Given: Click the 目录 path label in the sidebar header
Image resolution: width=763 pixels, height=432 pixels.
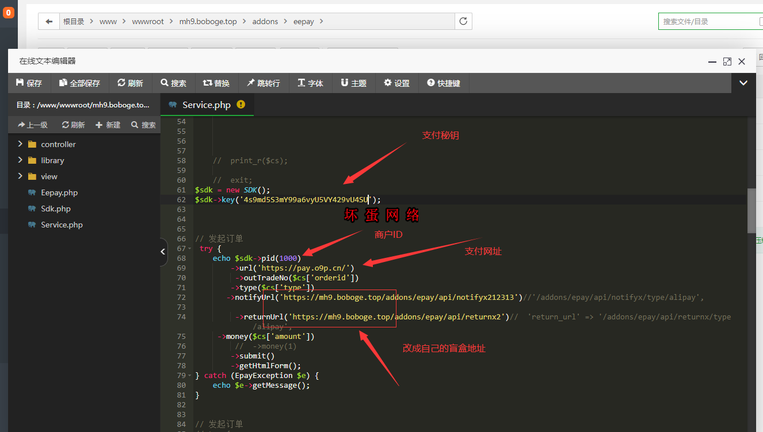Looking at the screenshot, I should click(83, 105).
